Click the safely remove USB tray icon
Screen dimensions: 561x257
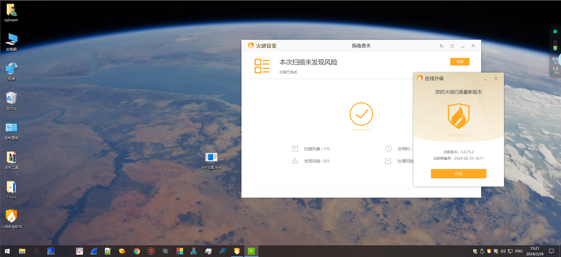pyautogui.click(x=482, y=251)
